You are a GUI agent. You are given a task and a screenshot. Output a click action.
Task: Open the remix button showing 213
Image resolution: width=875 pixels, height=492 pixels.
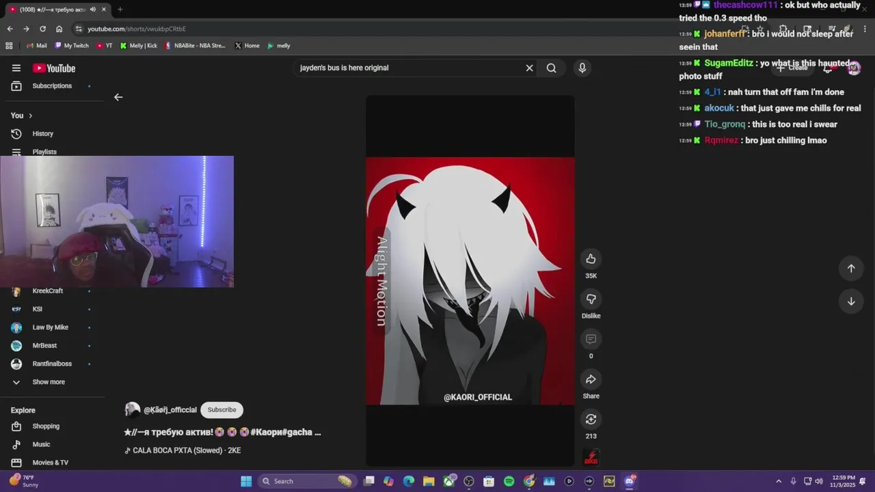(x=591, y=419)
